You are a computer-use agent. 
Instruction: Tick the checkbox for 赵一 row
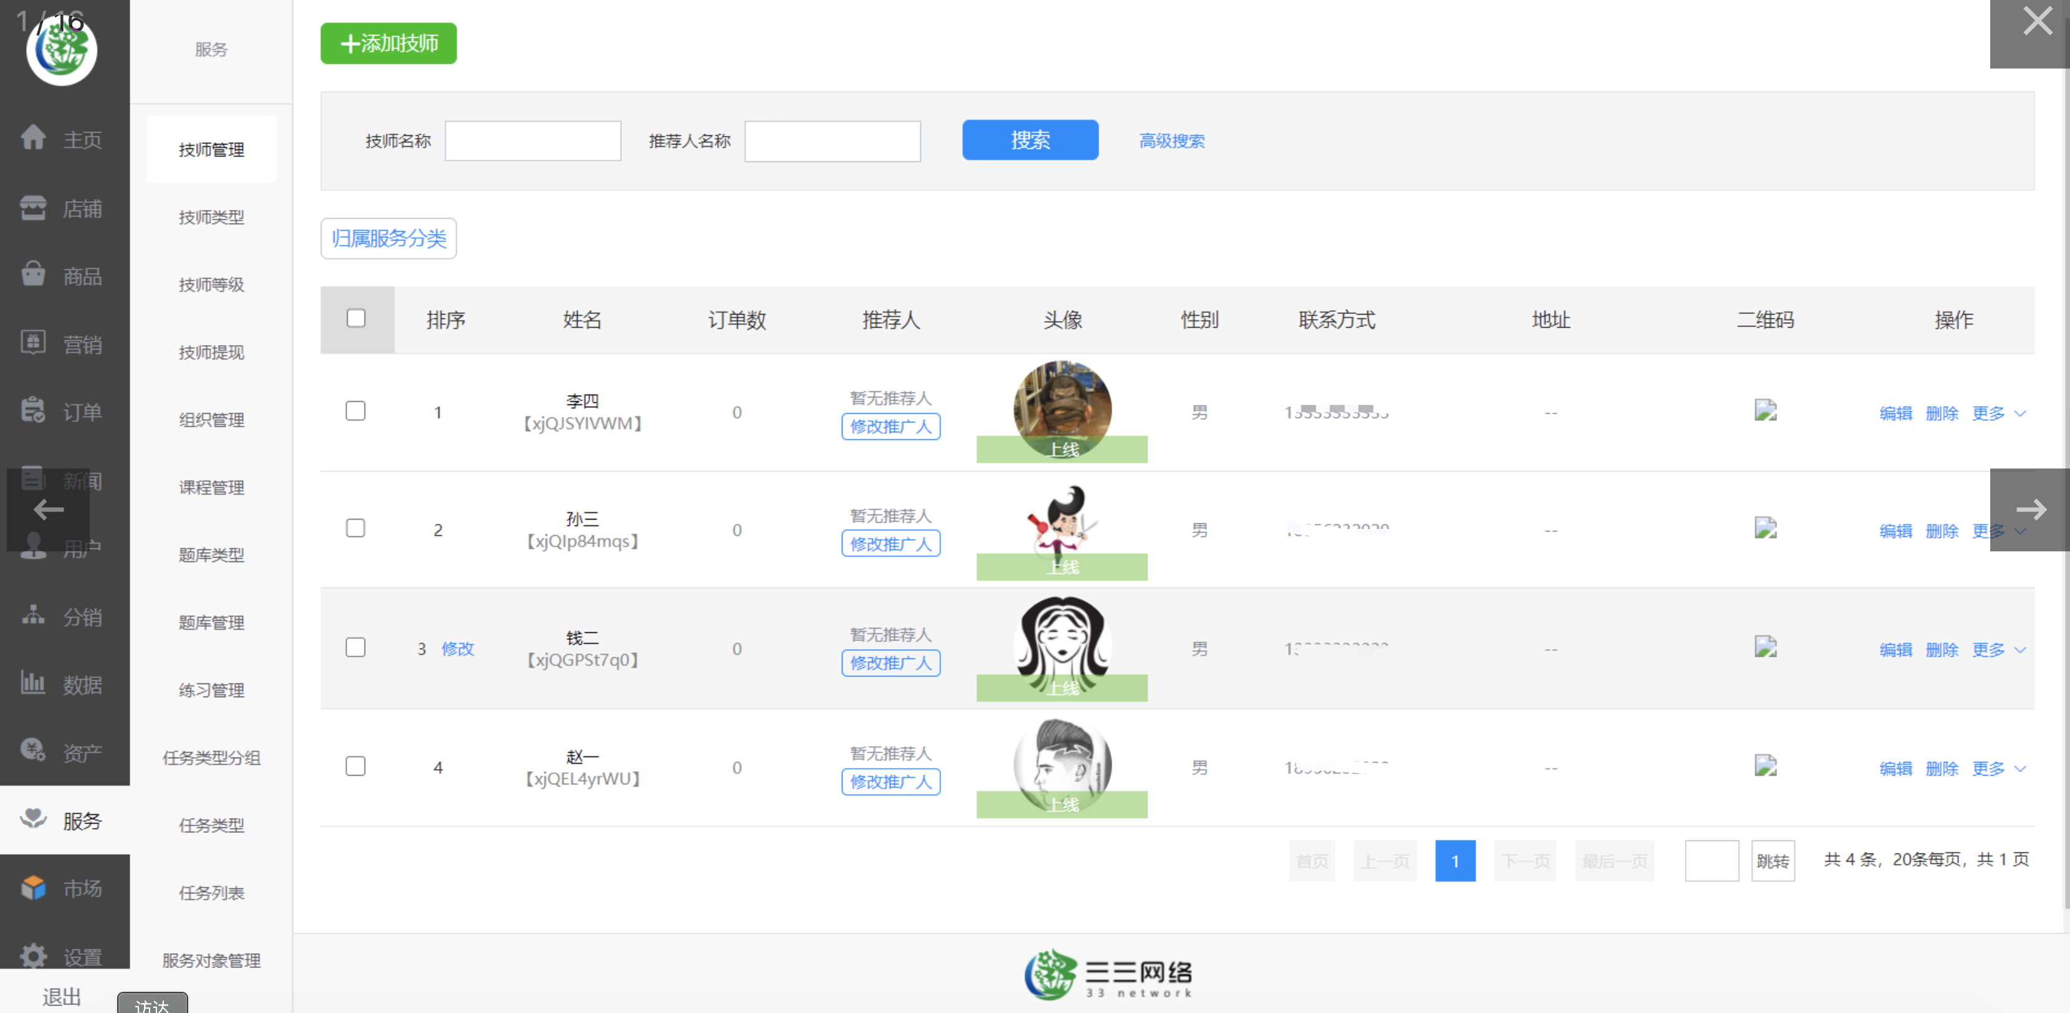coord(355,766)
